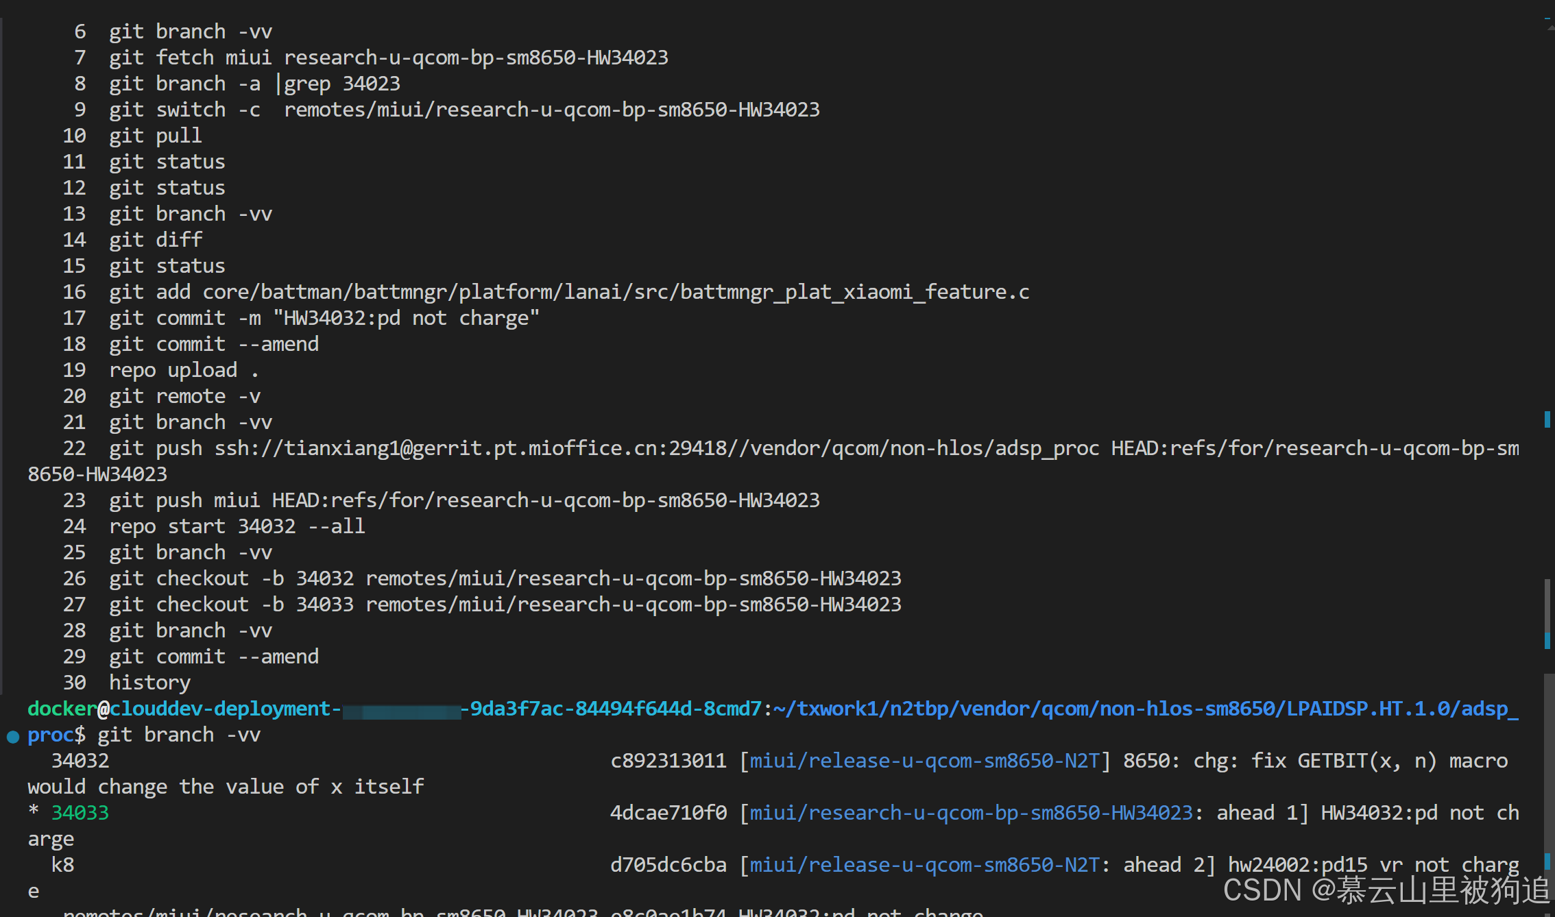Click the adsp_proc working directory path in prompt
This screenshot has width=1555, height=917.
pyautogui.click(x=1145, y=709)
